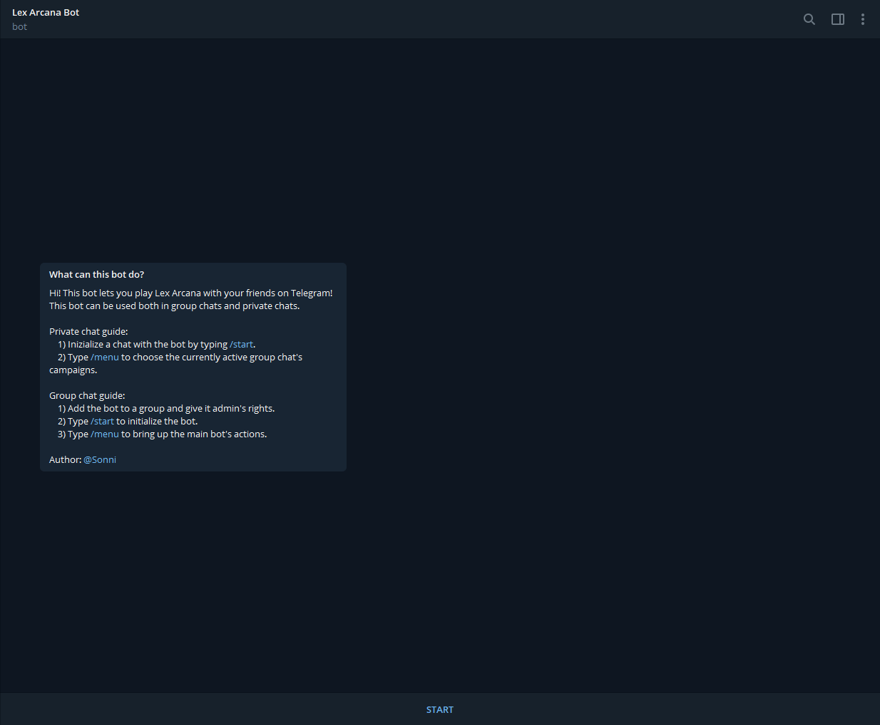
Task: Click "What can this bot do?" heading
Action: tap(96, 275)
